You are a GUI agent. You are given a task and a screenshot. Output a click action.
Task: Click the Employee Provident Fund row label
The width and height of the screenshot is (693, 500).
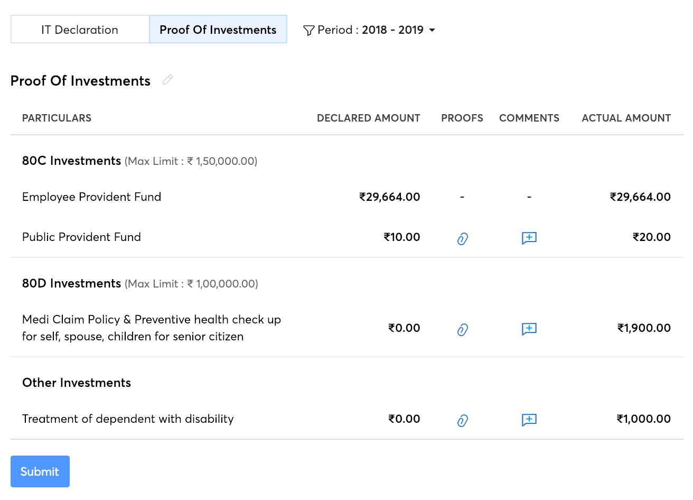coord(91,197)
